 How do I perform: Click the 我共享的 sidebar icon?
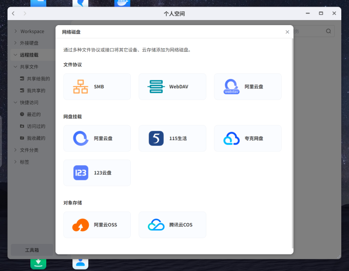(22, 90)
